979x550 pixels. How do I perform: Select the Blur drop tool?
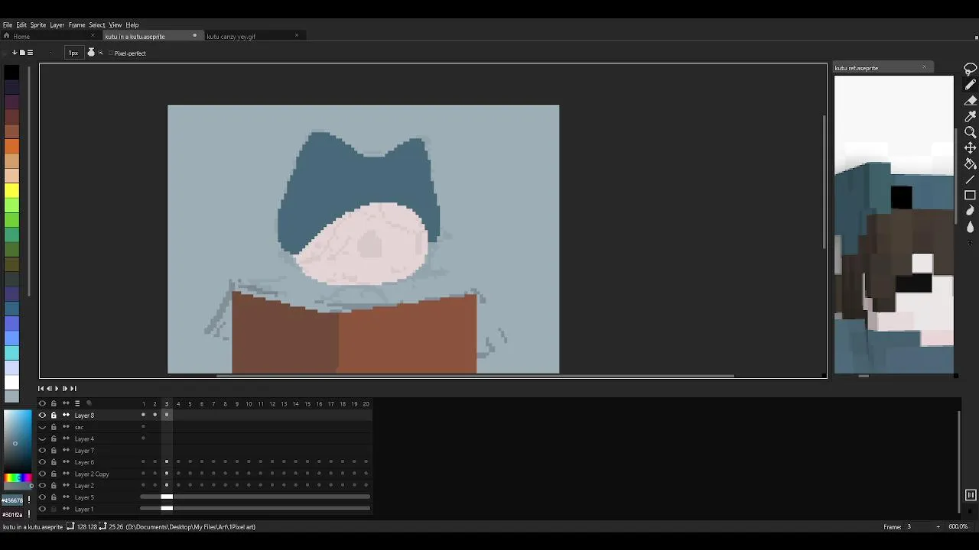pyautogui.click(x=970, y=227)
